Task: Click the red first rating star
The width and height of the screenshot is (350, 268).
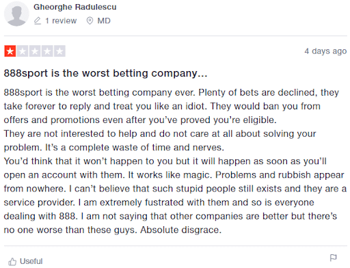Action: [x=10, y=51]
